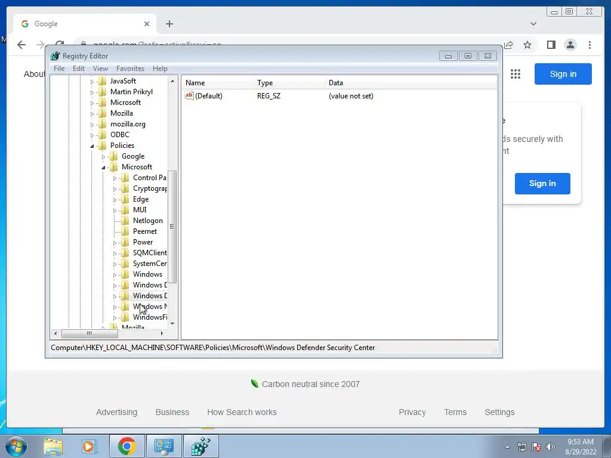Viewport: 611px width, 458px height.
Task: Click the tree horizontal scroll right arrow
Action: click(162, 333)
